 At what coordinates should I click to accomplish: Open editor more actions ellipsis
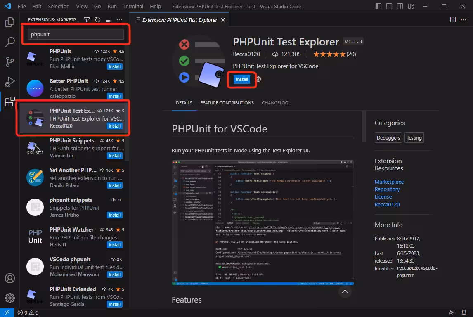(x=464, y=19)
